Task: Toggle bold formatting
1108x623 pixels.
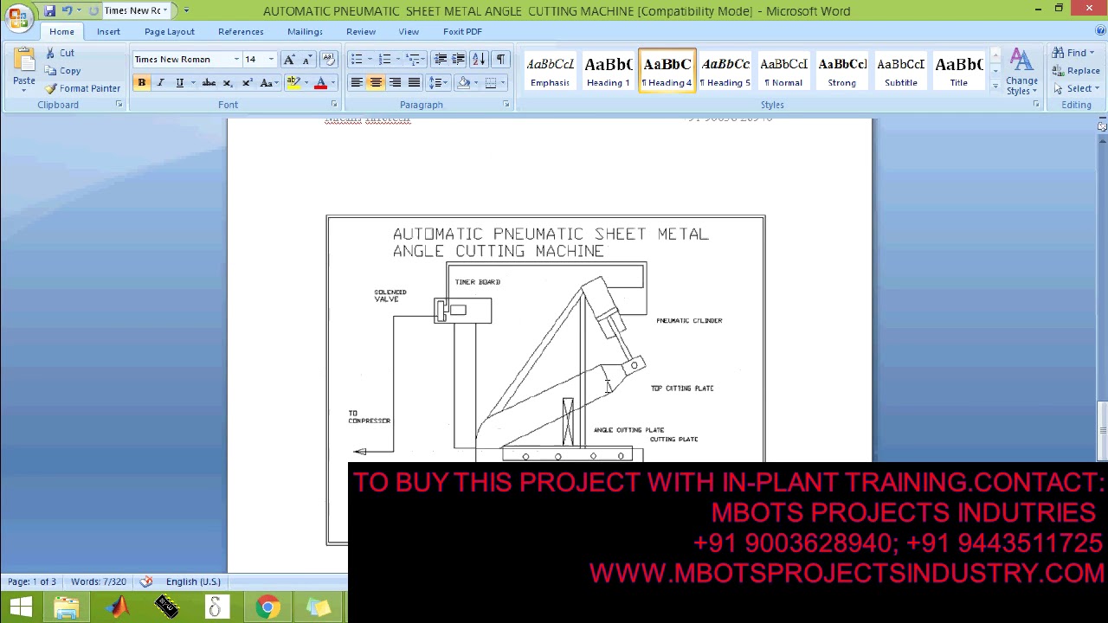Action: [141, 83]
